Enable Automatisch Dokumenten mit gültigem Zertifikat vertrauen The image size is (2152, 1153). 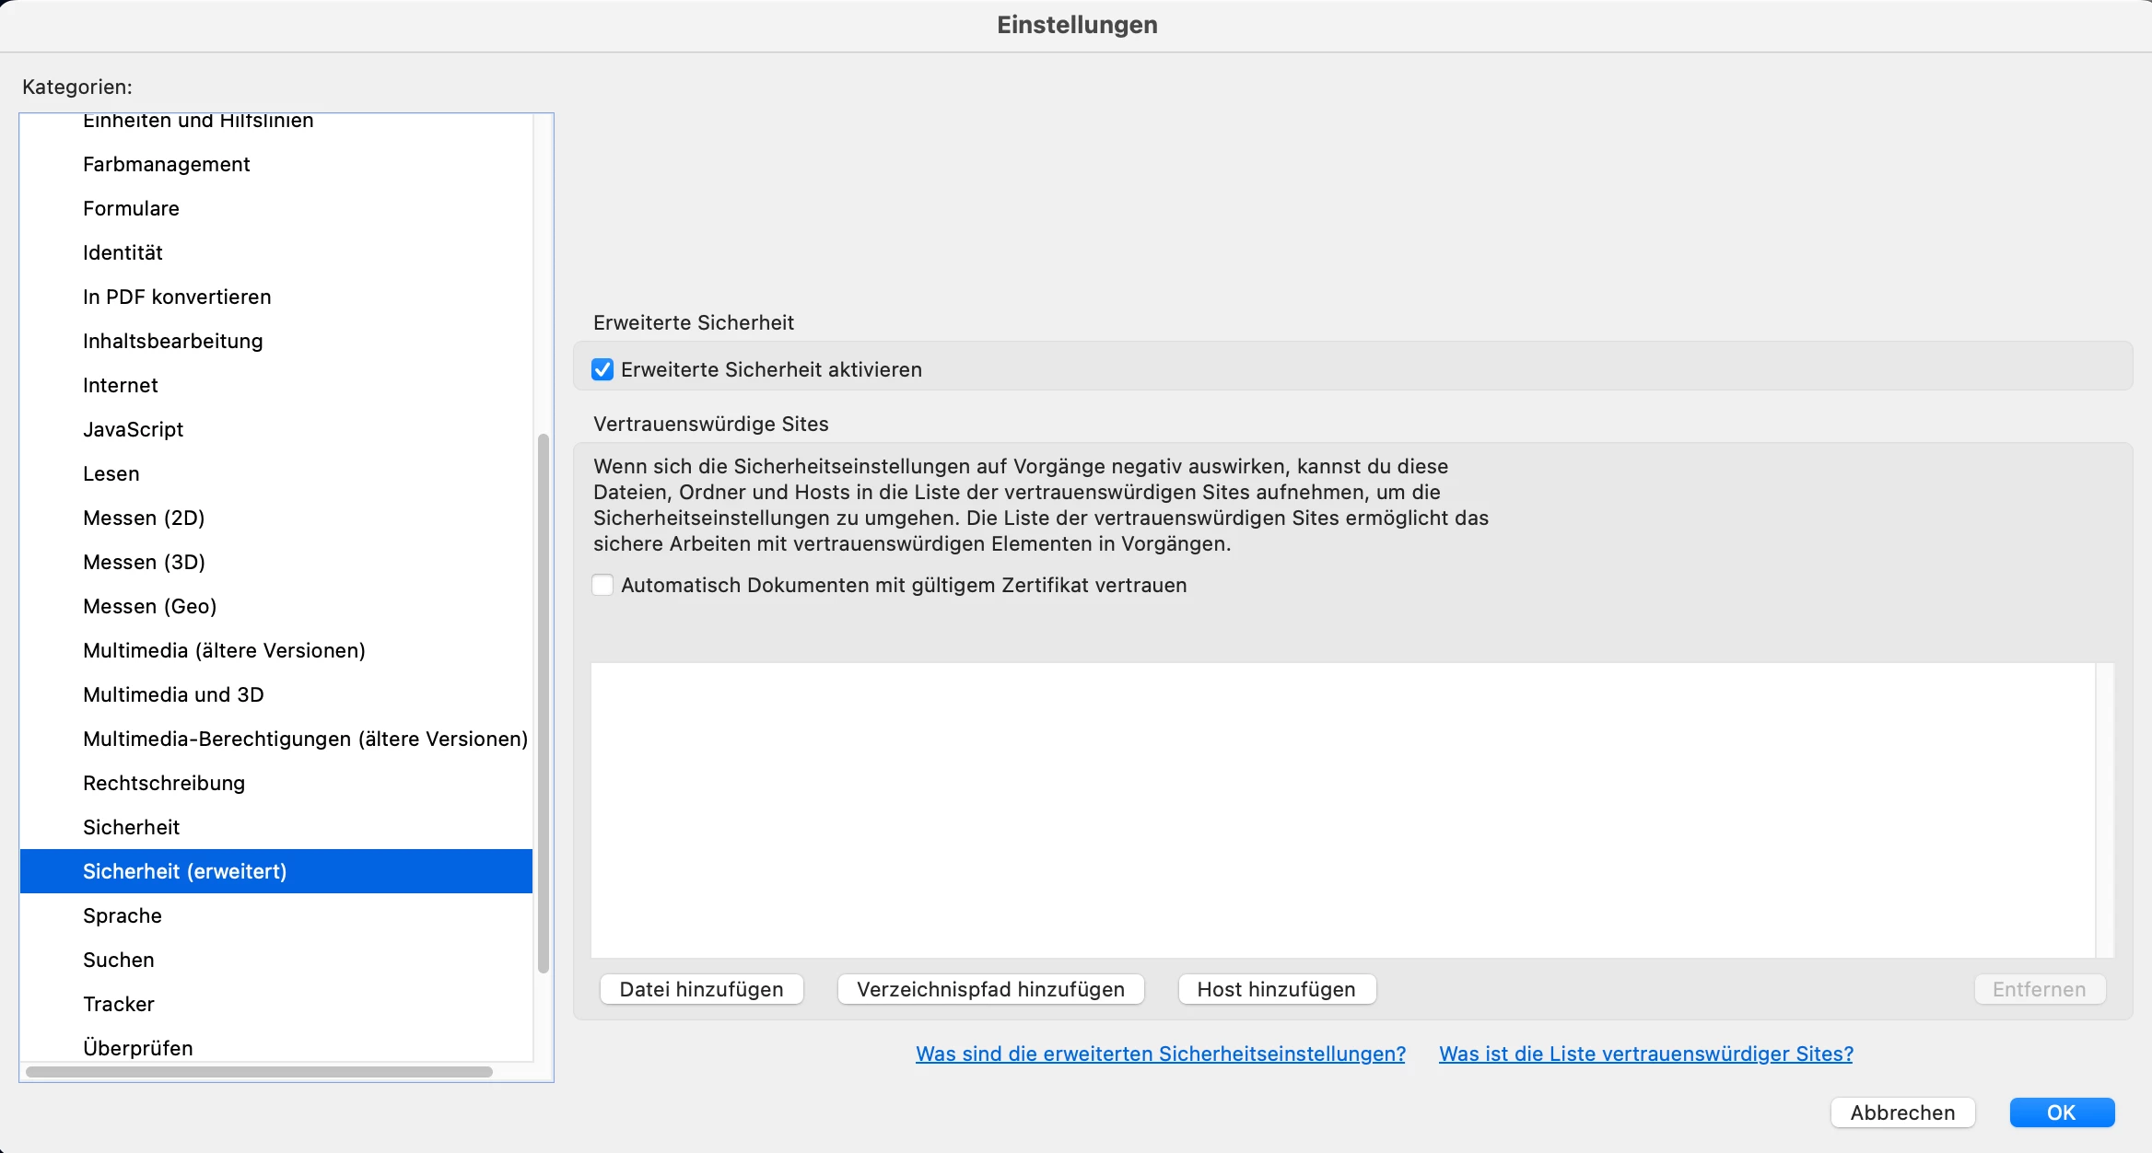tap(602, 585)
